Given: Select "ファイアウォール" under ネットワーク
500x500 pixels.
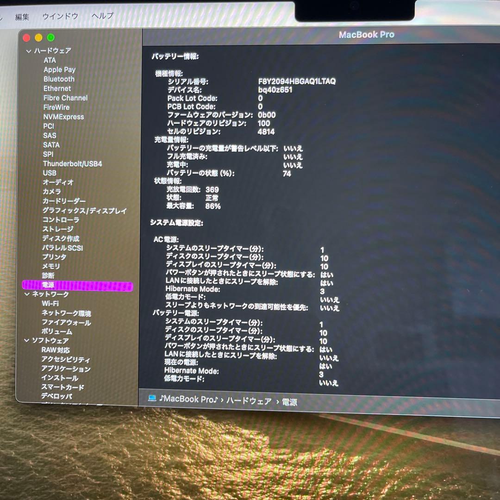Looking at the screenshot, I should pyautogui.click(x=64, y=323).
